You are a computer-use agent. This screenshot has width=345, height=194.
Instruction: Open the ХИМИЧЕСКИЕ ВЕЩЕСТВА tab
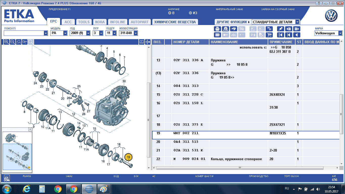(x=175, y=22)
